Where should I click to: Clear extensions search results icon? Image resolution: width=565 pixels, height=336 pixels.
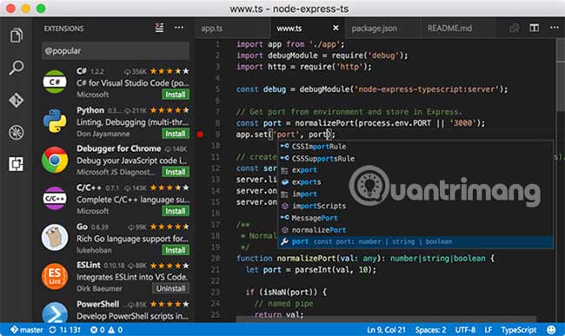tap(159, 28)
